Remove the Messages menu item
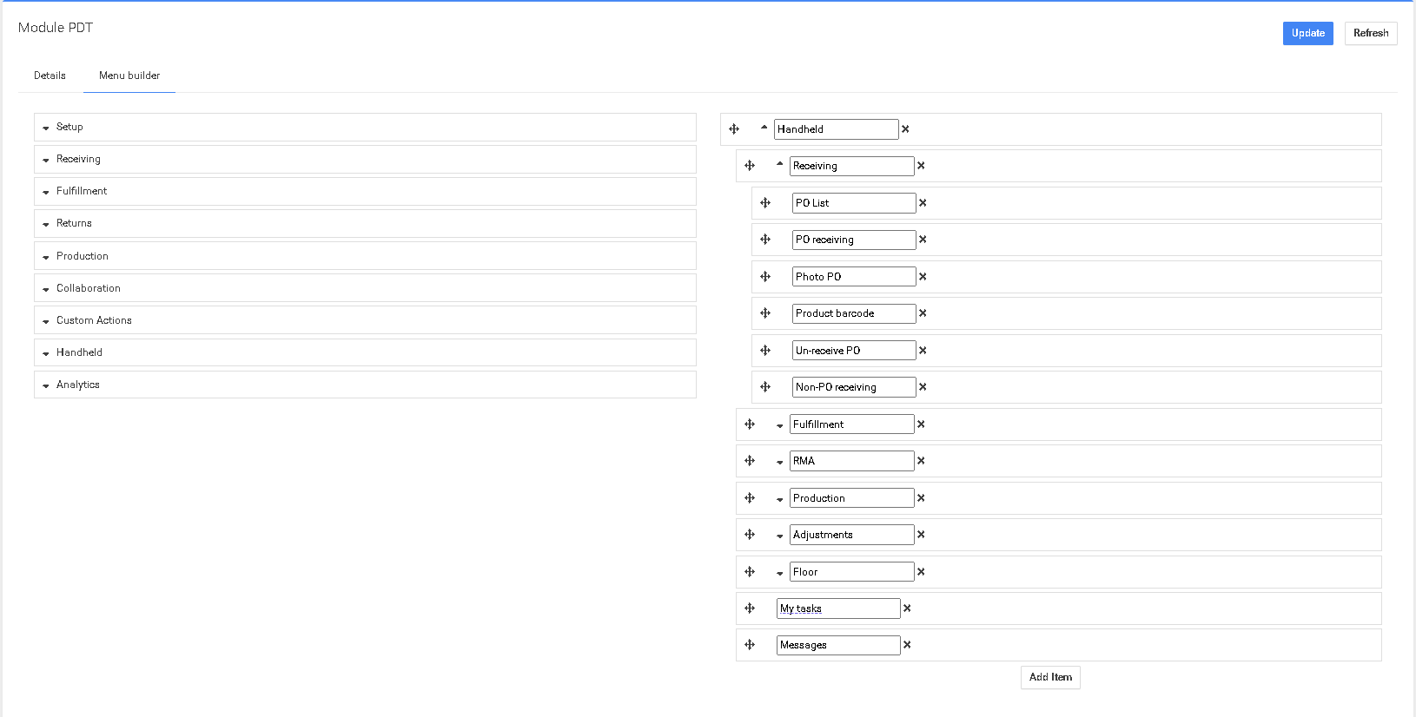Image resolution: width=1416 pixels, height=717 pixels. click(907, 645)
